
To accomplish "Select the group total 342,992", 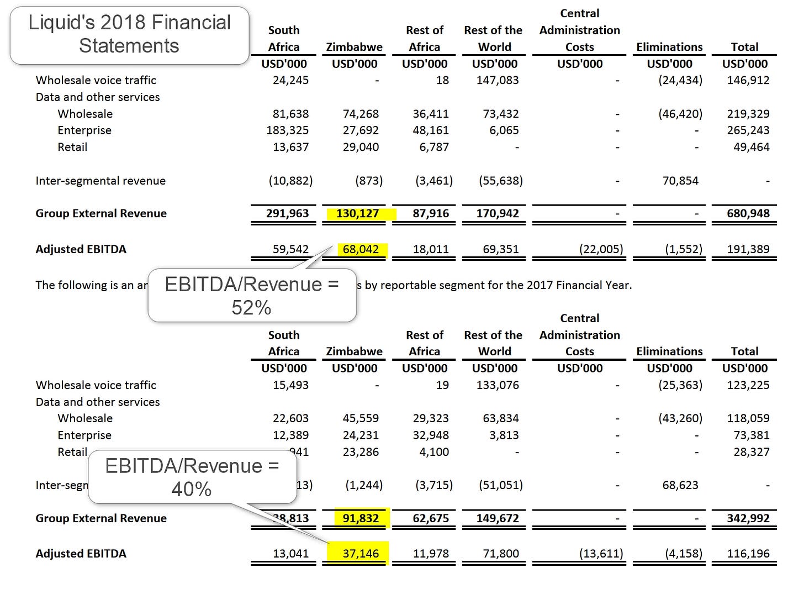I will point(748,518).
